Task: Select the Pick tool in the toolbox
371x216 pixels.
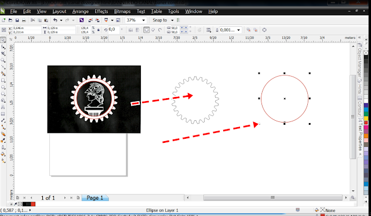Action: click(3, 40)
